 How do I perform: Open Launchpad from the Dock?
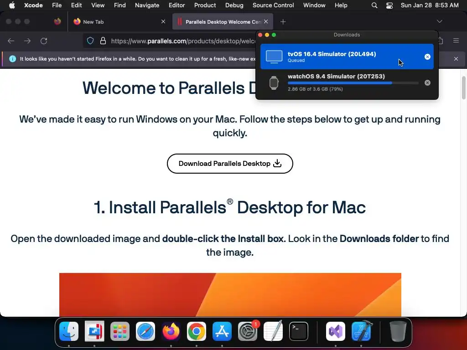click(x=120, y=331)
